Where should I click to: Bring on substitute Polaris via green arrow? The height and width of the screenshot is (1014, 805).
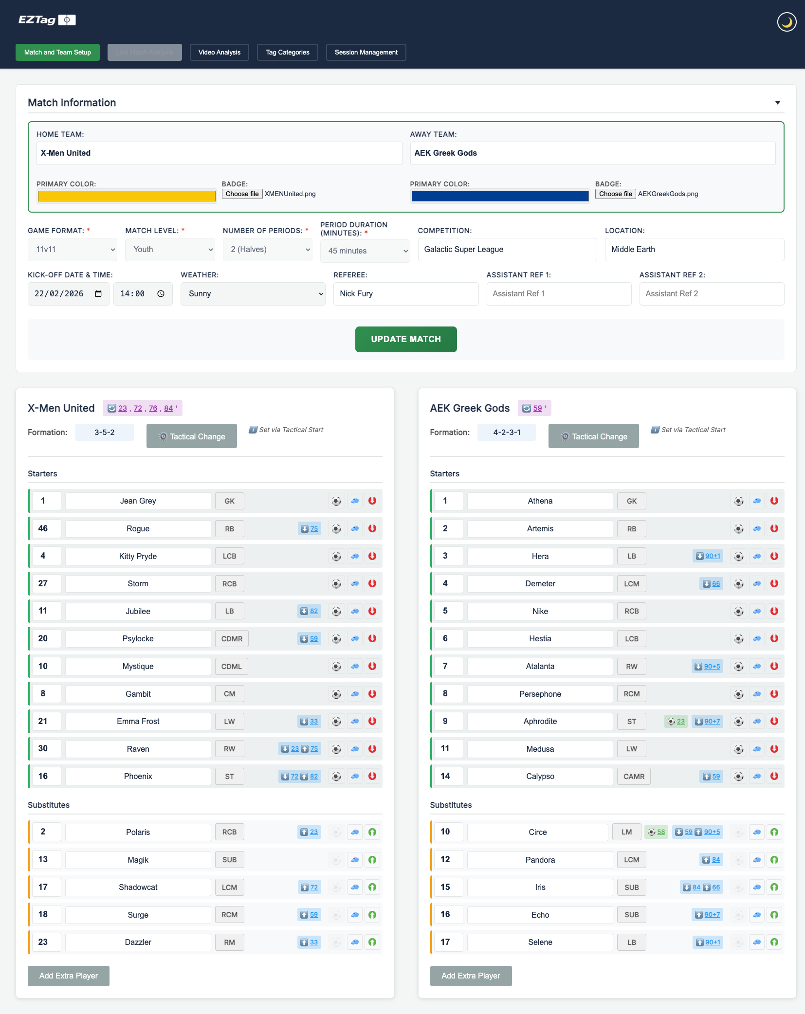tap(372, 832)
